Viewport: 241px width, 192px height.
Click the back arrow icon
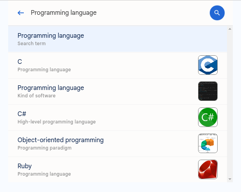21,13
